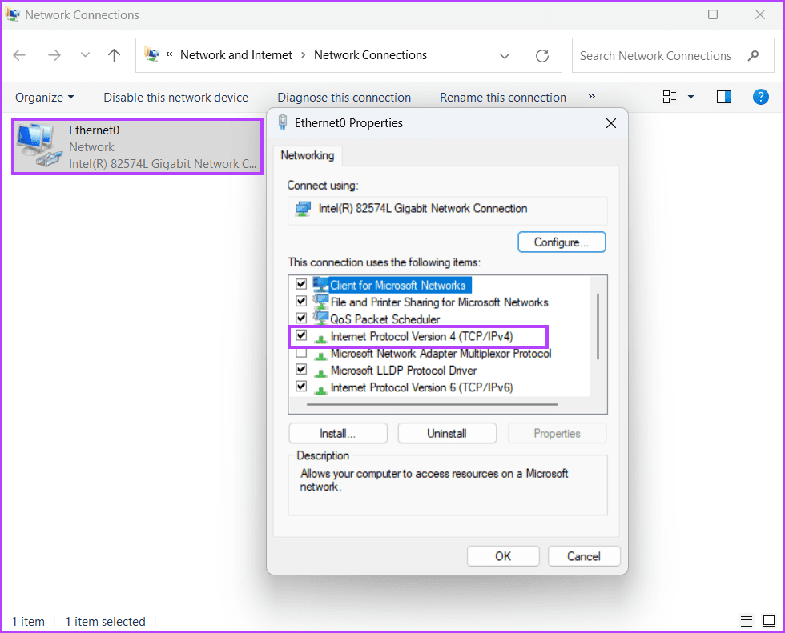
Task: Click the vertical scrollbar of items list
Action: tap(598, 326)
